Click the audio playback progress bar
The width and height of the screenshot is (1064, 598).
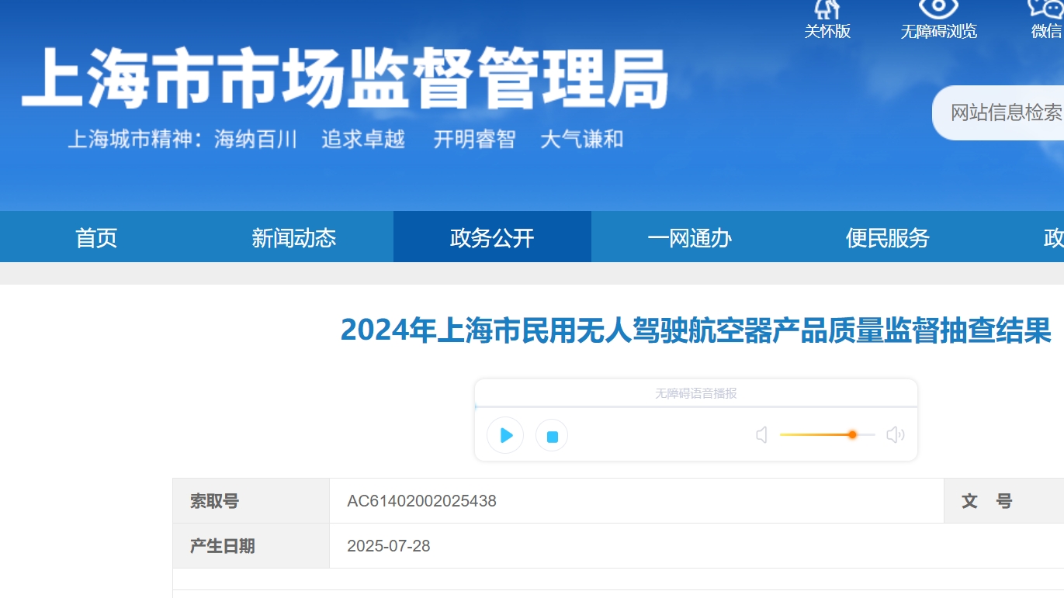pos(695,406)
